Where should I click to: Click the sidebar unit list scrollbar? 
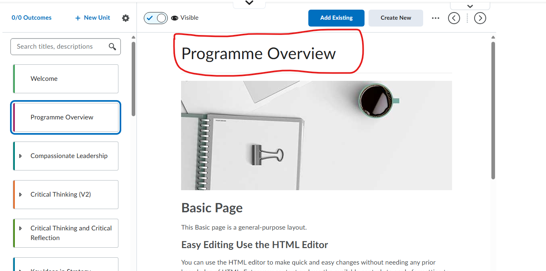133,79
